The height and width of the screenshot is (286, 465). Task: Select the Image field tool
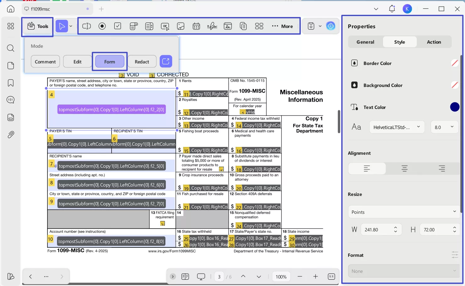181,26
